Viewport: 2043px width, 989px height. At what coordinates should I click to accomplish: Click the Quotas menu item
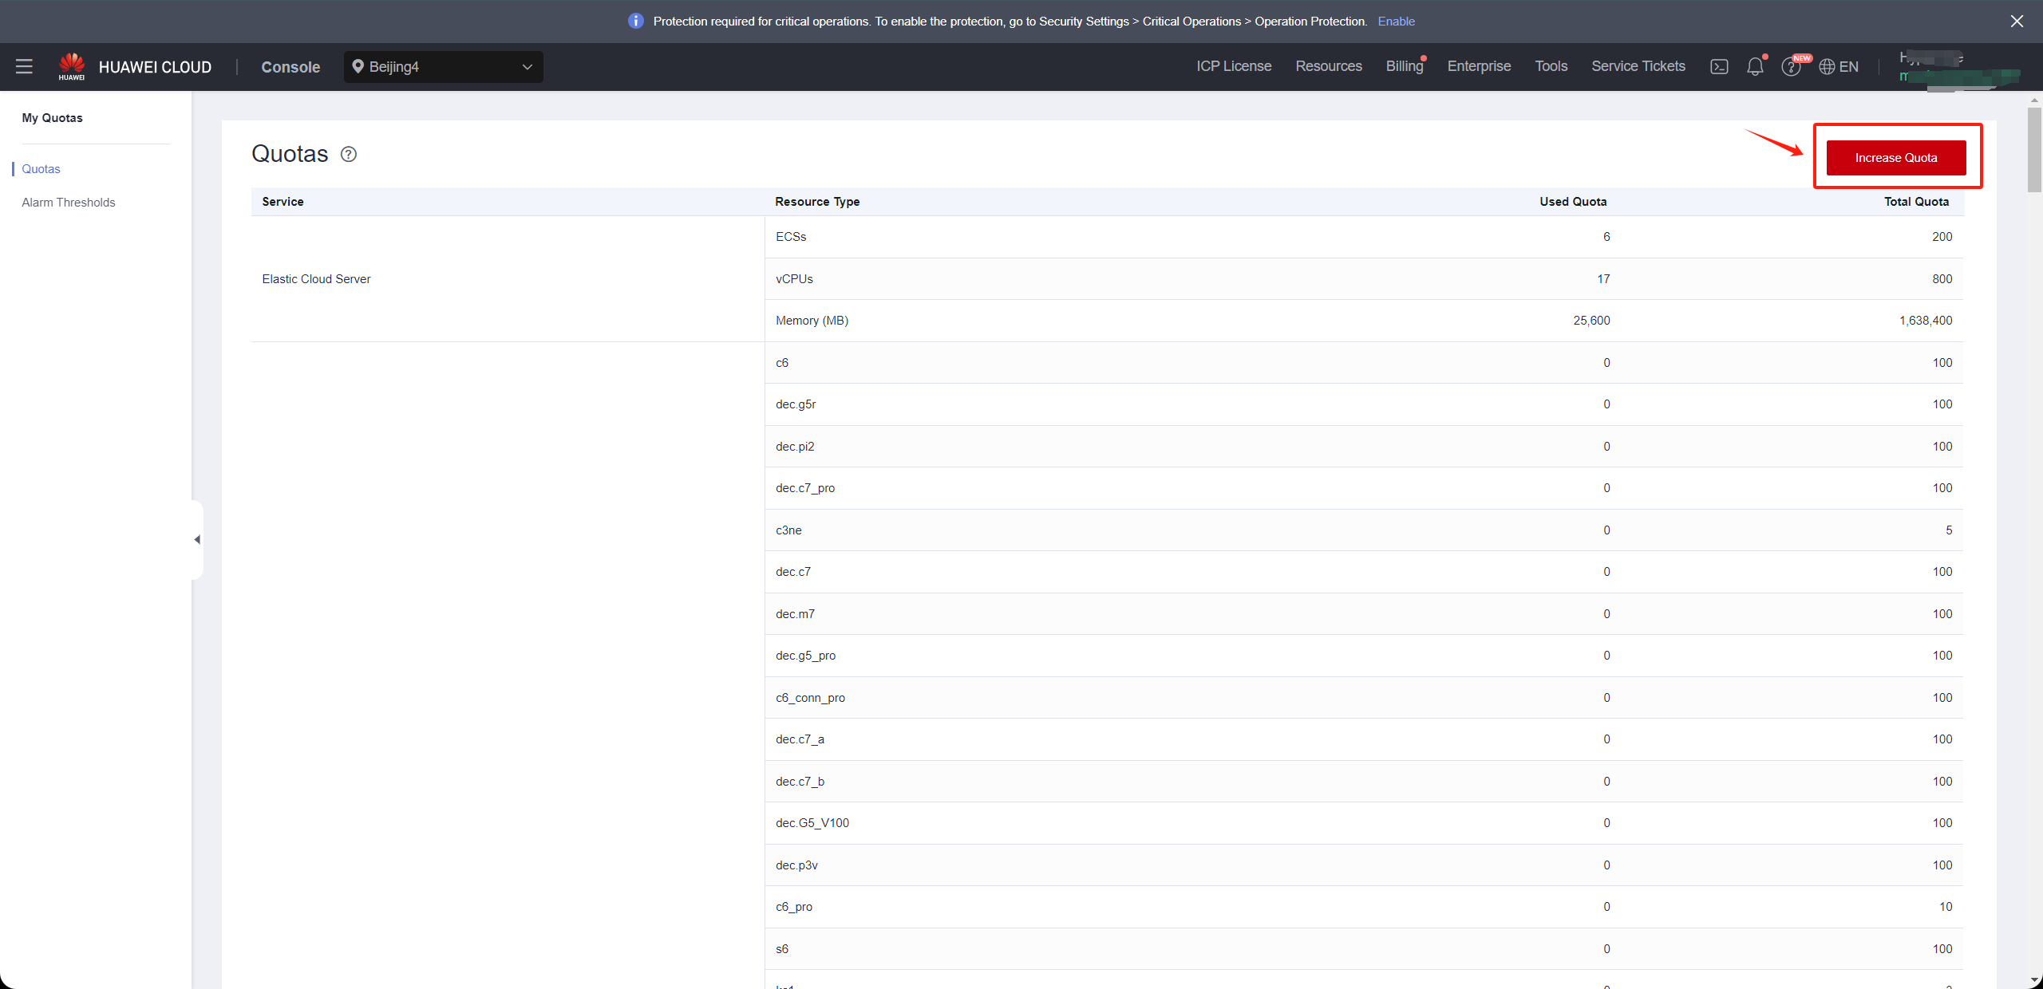[41, 167]
